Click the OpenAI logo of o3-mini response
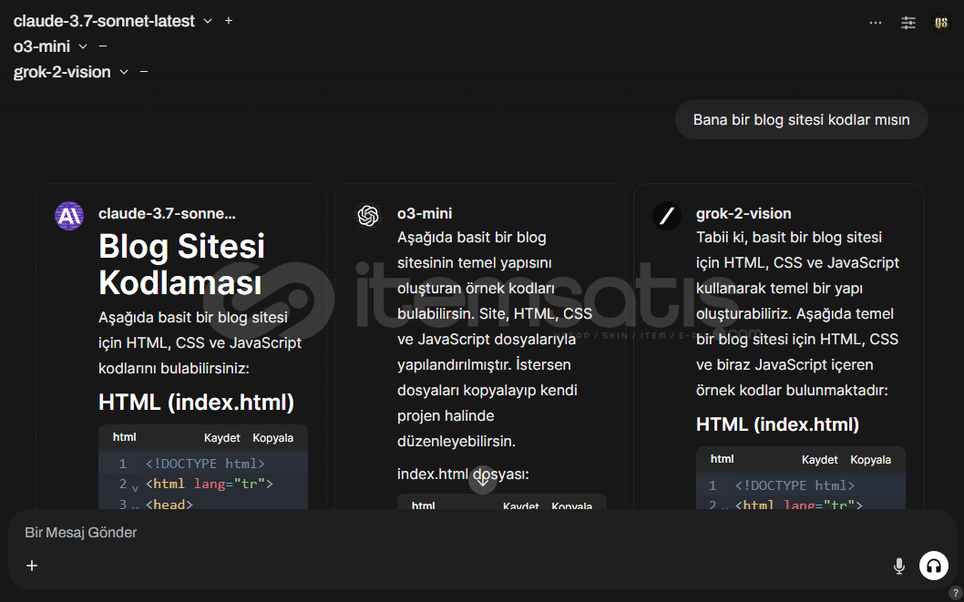Image resolution: width=964 pixels, height=602 pixels. (x=368, y=216)
